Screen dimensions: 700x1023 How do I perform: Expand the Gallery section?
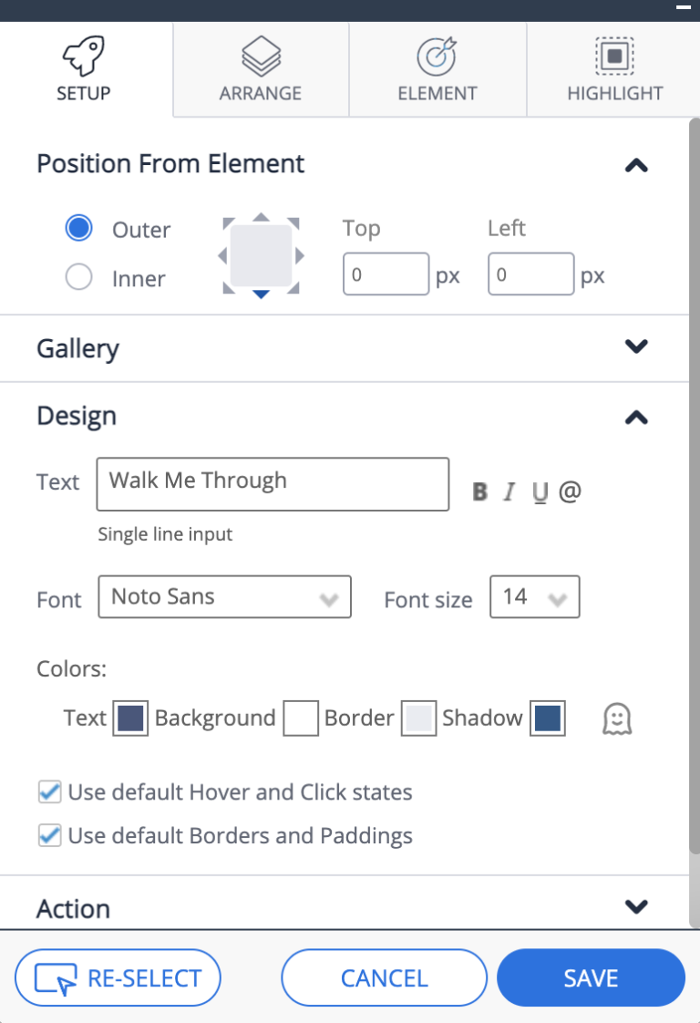(x=637, y=347)
